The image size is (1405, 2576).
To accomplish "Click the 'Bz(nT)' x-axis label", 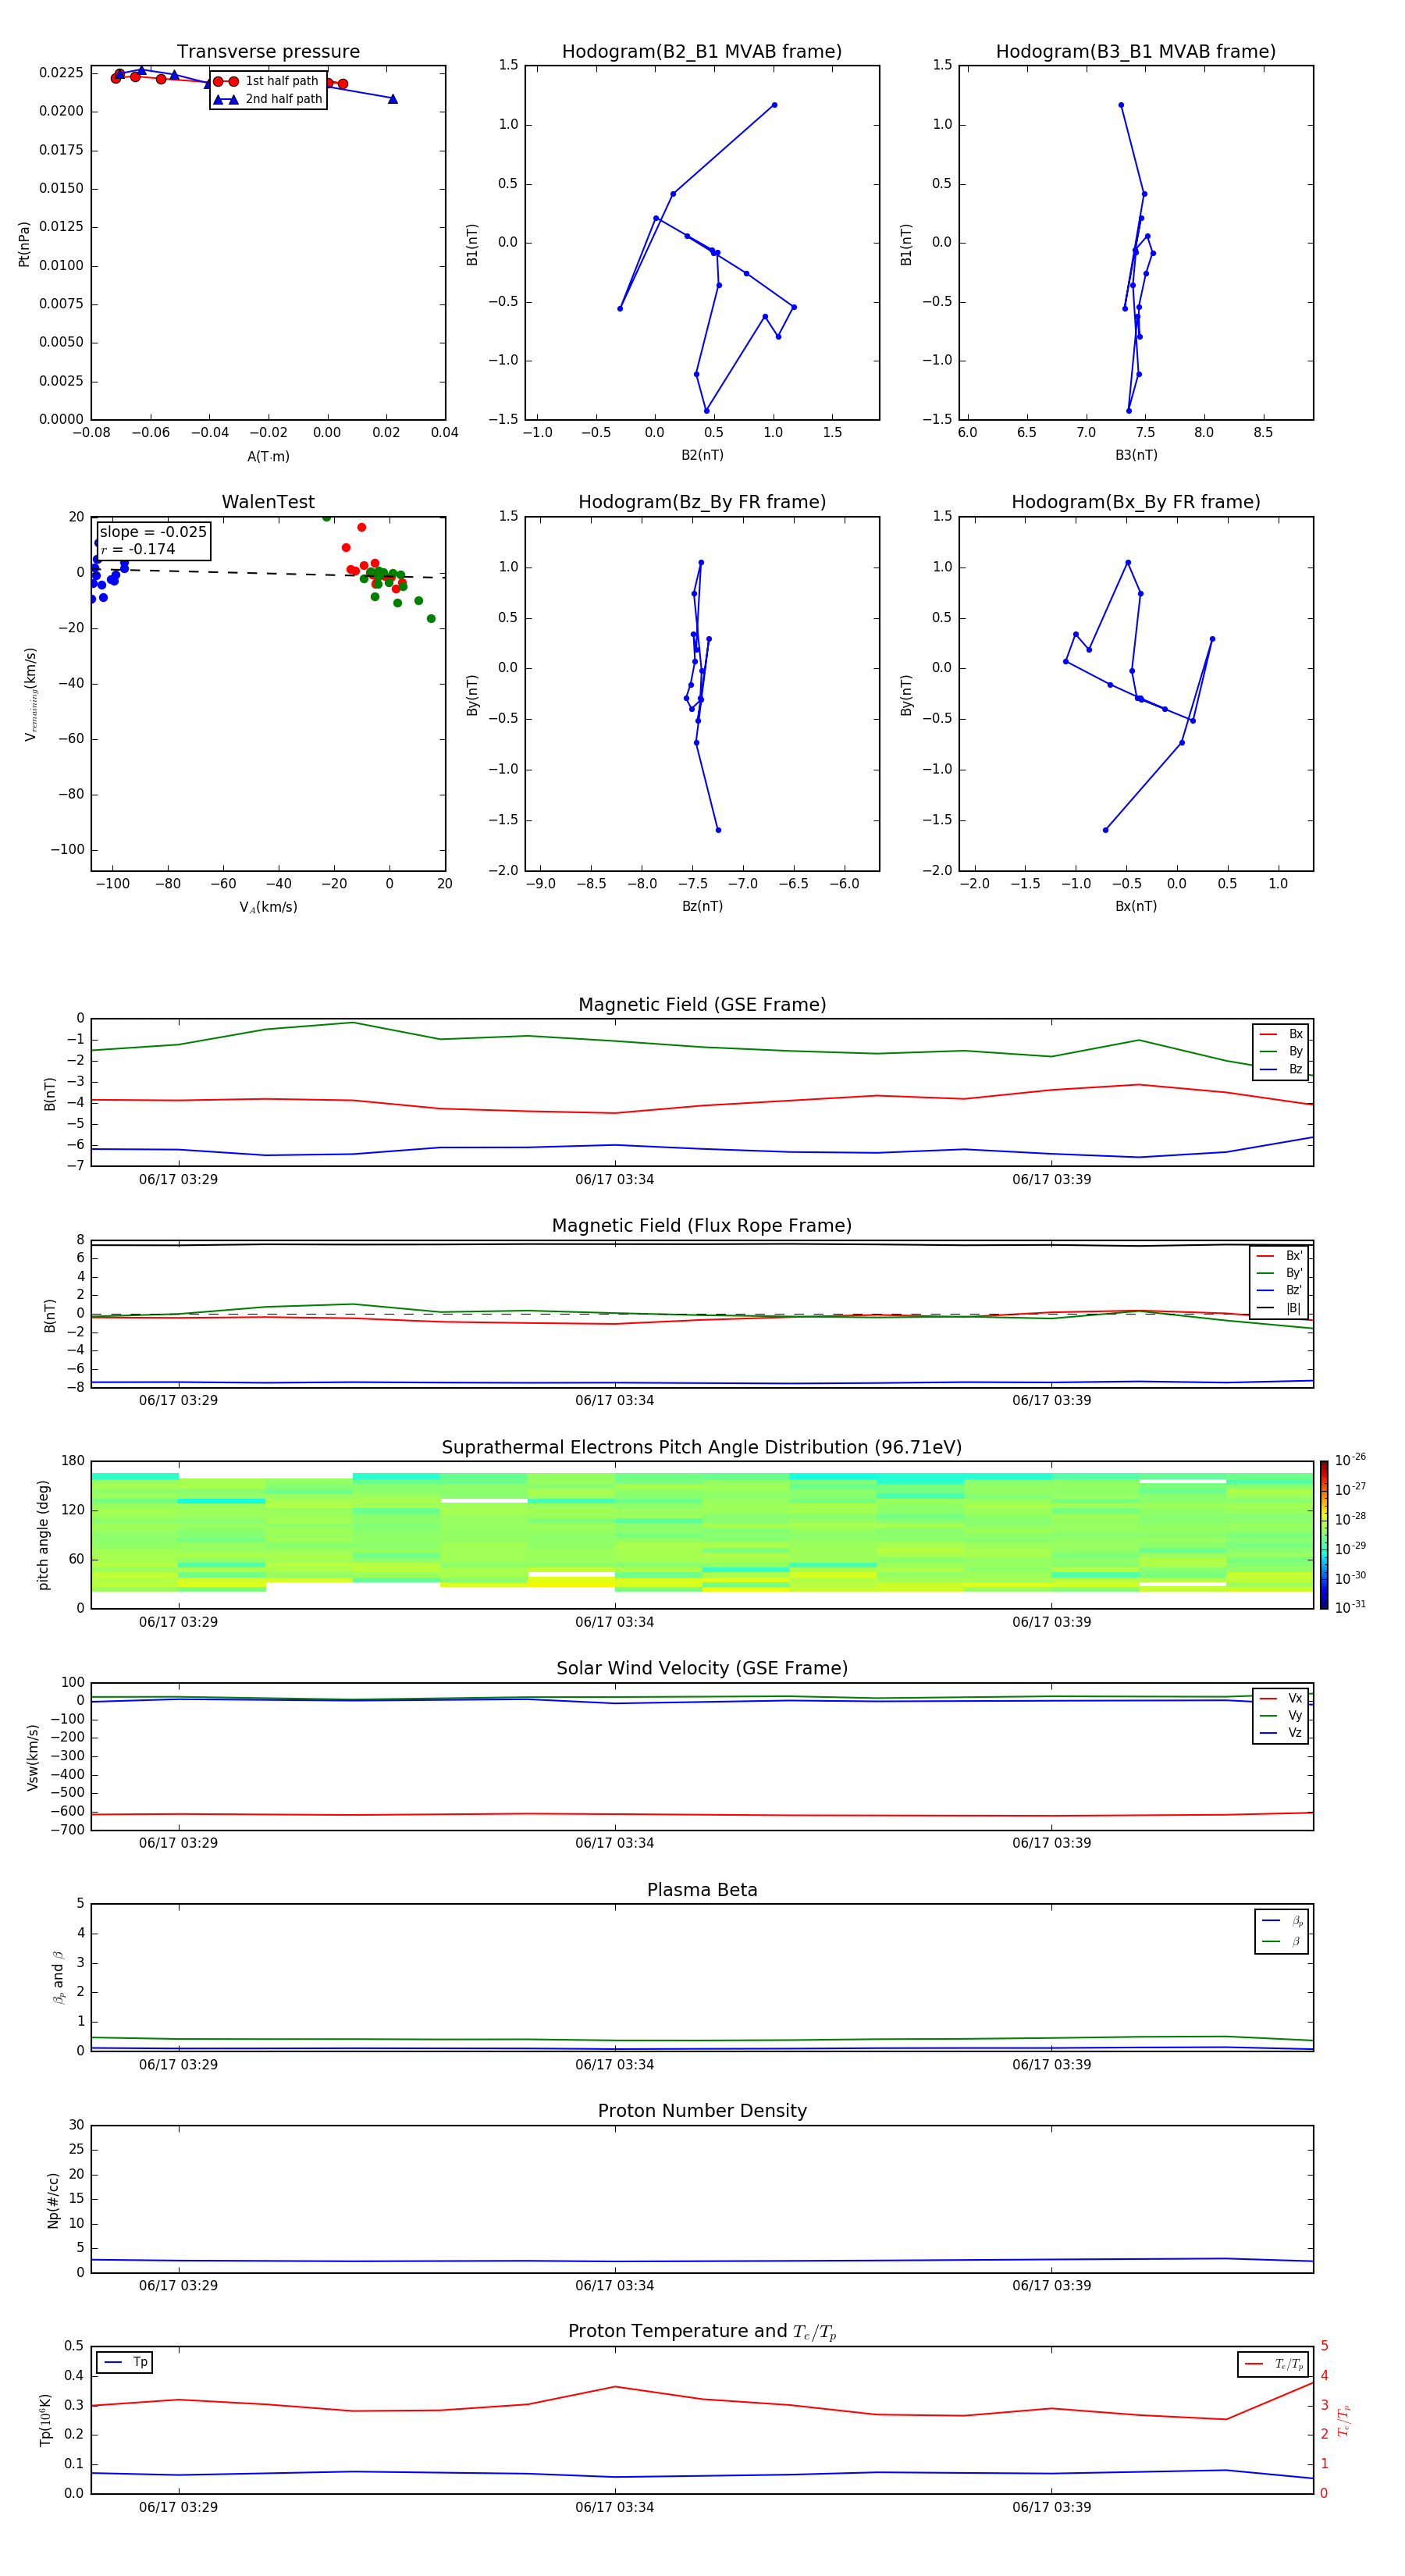I will tap(702, 906).
